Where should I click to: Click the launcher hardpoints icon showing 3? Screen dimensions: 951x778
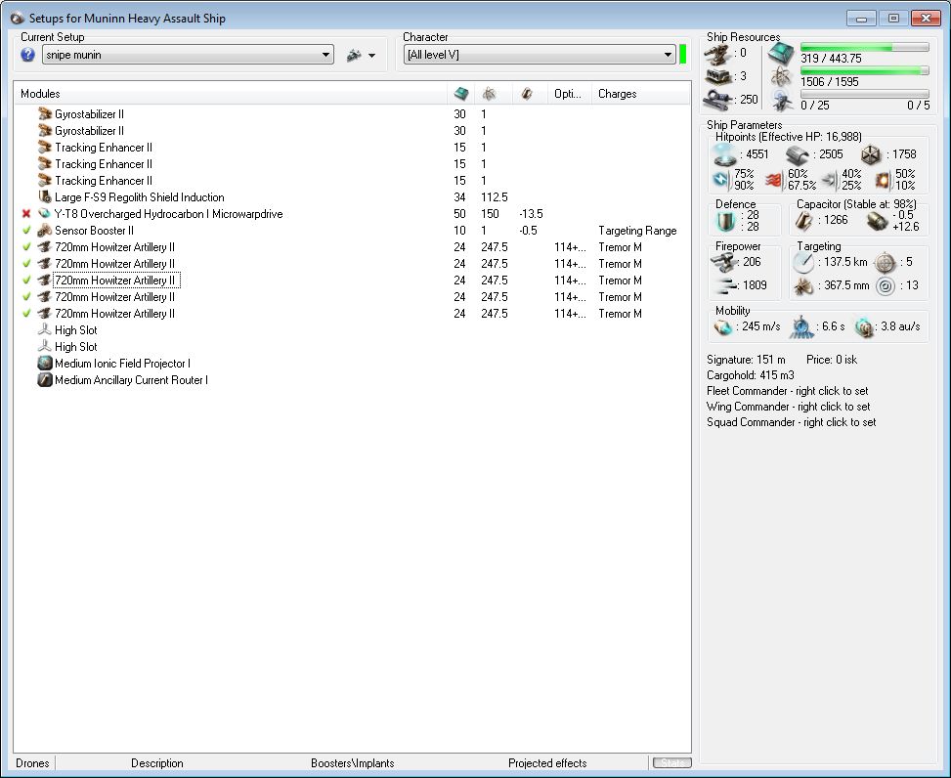pyautogui.click(x=717, y=77)
